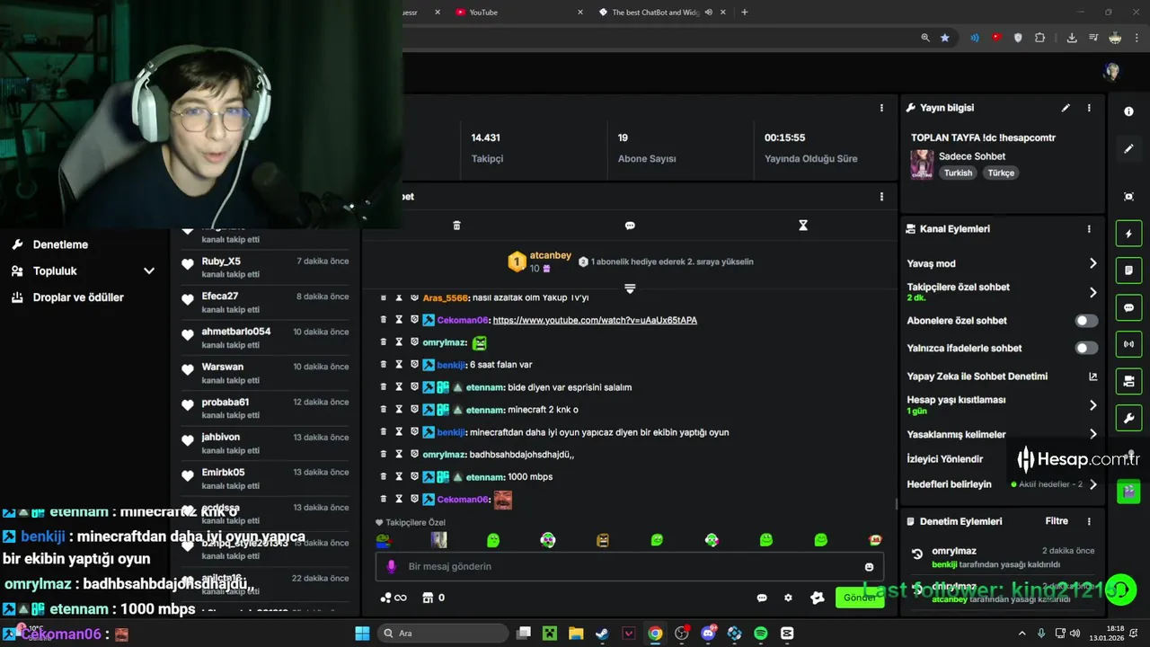The image size is (1150, 647).
Task: Open Hesap yaşı kısıtlaması settings
Action: (1002, 405)
